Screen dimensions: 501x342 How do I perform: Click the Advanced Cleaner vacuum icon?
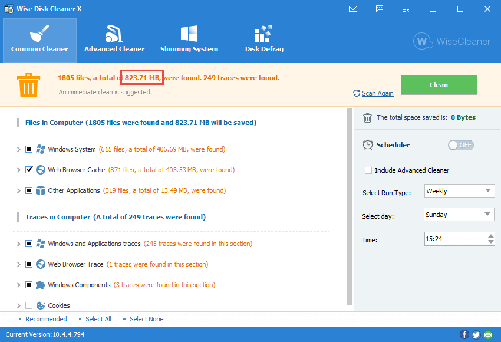pyautogui.click(x=114, y=34)
